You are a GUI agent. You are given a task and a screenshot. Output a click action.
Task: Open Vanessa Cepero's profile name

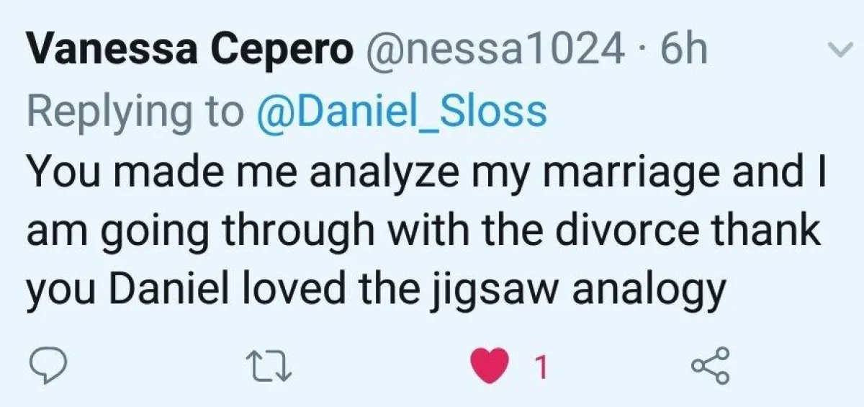coord(190,50)
